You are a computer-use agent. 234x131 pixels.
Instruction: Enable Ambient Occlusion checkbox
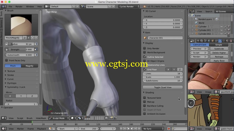[x=144, y=114]
